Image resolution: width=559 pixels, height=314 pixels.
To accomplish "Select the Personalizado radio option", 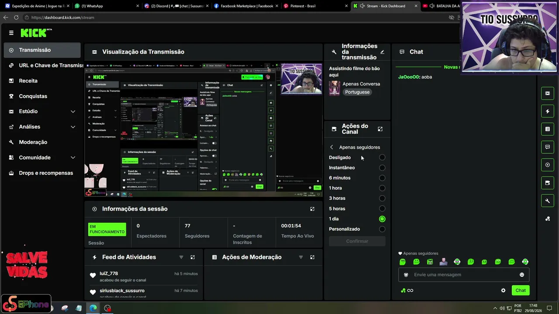I will tap(382, 229).
